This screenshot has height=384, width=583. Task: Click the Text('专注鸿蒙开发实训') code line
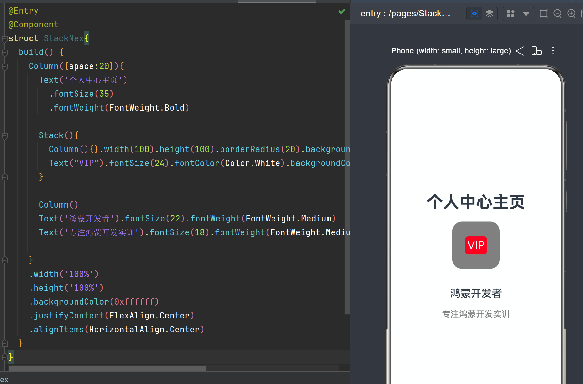tap(194, 232)
